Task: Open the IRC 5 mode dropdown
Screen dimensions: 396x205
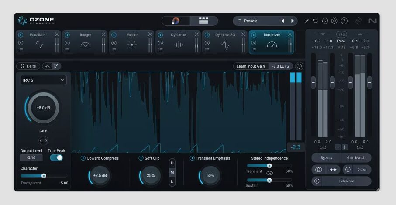Action: pos(43,80)
